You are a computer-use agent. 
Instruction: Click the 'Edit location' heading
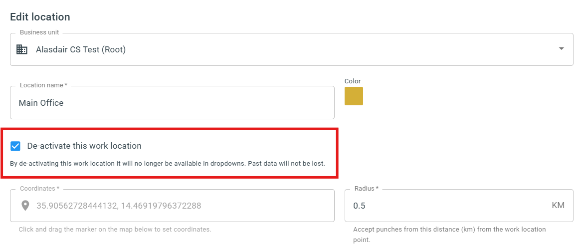[x=40, y=17]
